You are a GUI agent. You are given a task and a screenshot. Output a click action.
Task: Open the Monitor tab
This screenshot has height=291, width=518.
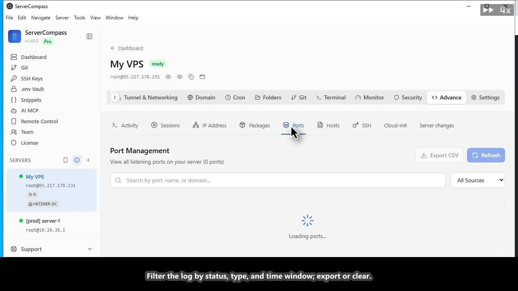[x=369, y=97]
